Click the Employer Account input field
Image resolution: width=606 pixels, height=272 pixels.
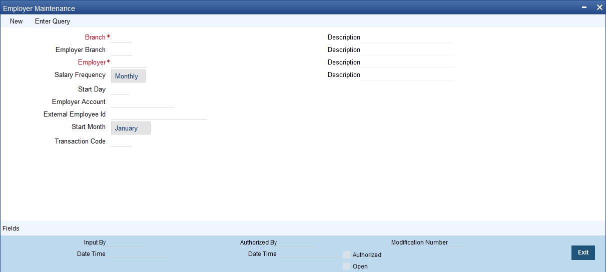[143, 102]
